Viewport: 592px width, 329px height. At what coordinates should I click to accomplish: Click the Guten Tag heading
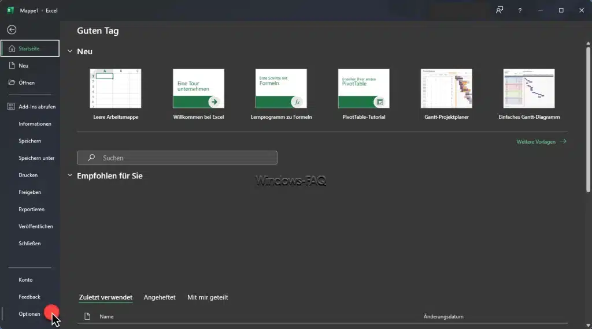pyautogui.click(x=98, y=31)
